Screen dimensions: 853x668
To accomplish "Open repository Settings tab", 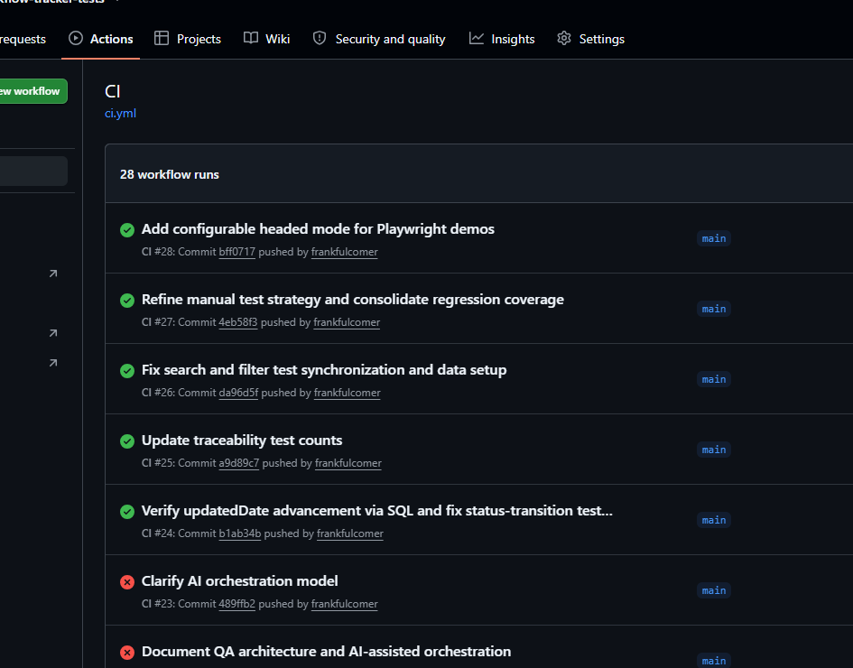I will pos(591,39).
